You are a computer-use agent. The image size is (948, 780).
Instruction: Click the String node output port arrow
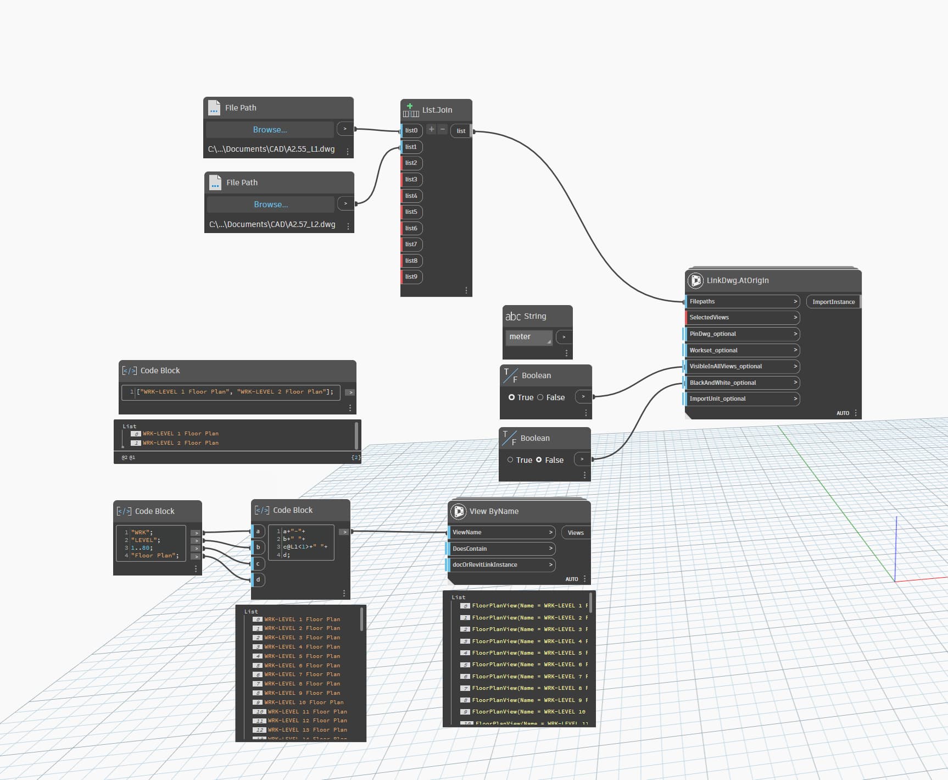(564, 337)
